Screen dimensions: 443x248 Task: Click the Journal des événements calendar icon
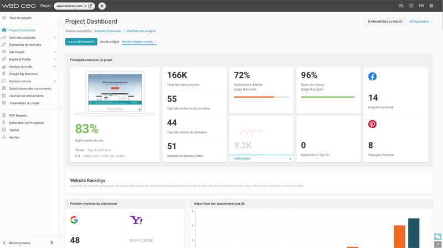pyautogui.click(x=4, y=96)
